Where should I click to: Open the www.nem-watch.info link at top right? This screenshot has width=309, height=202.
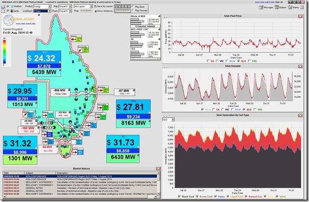(264, 2)
